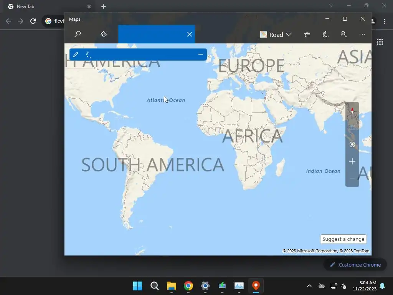Open File Explorer from the taskbar
This screenshot has height=295, width=393.
pos(172,286)
